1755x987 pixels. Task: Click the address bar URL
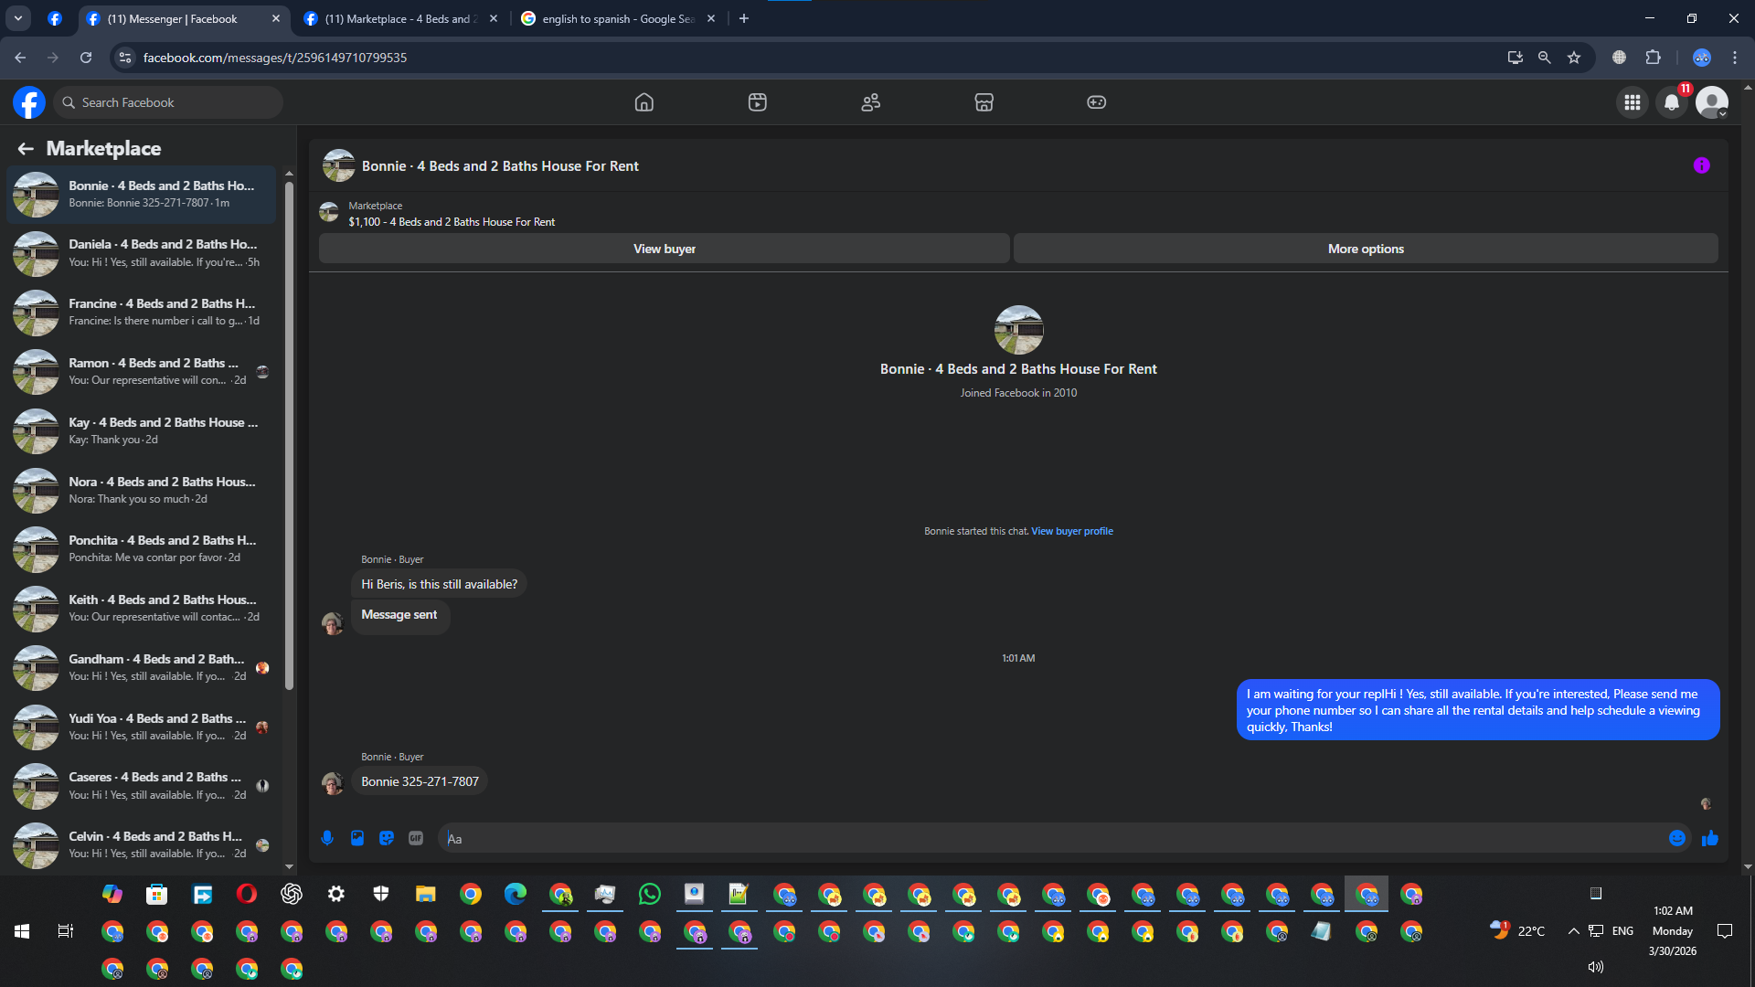pyautogui.click(x=275, y=58)
